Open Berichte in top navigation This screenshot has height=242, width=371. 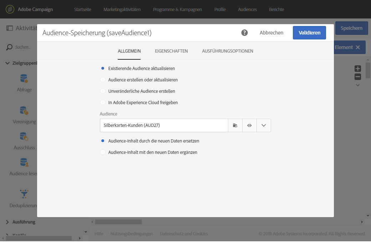(276, 10)
